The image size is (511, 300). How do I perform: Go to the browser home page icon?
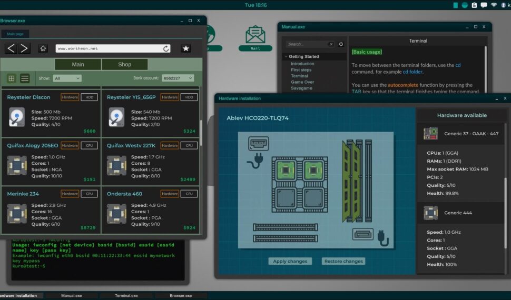(43, 48)
